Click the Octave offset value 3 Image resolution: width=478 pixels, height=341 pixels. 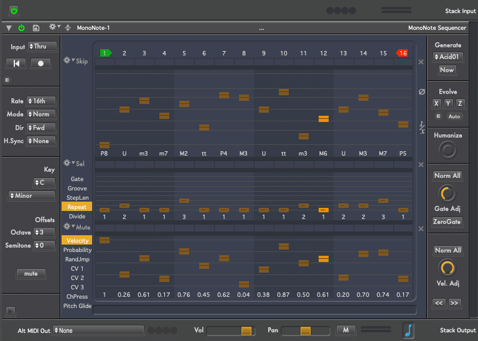click(44, 232)
